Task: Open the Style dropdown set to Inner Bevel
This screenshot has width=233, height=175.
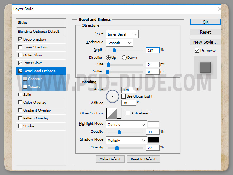Action: 122,34
